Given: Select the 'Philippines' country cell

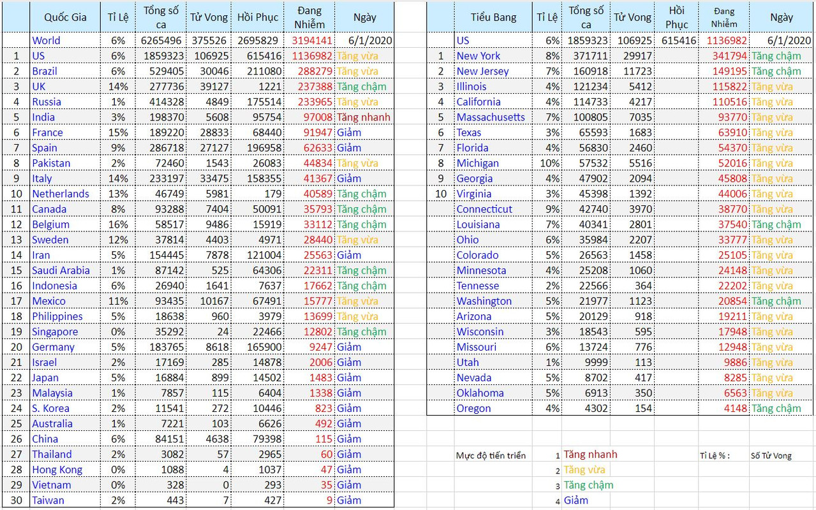Looking at the screenshot, I should (65, 316).
